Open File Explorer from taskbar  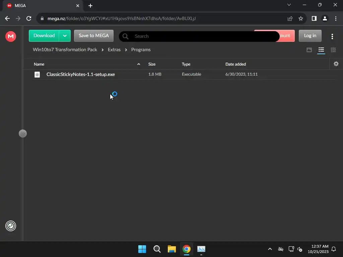click(172, 249)
